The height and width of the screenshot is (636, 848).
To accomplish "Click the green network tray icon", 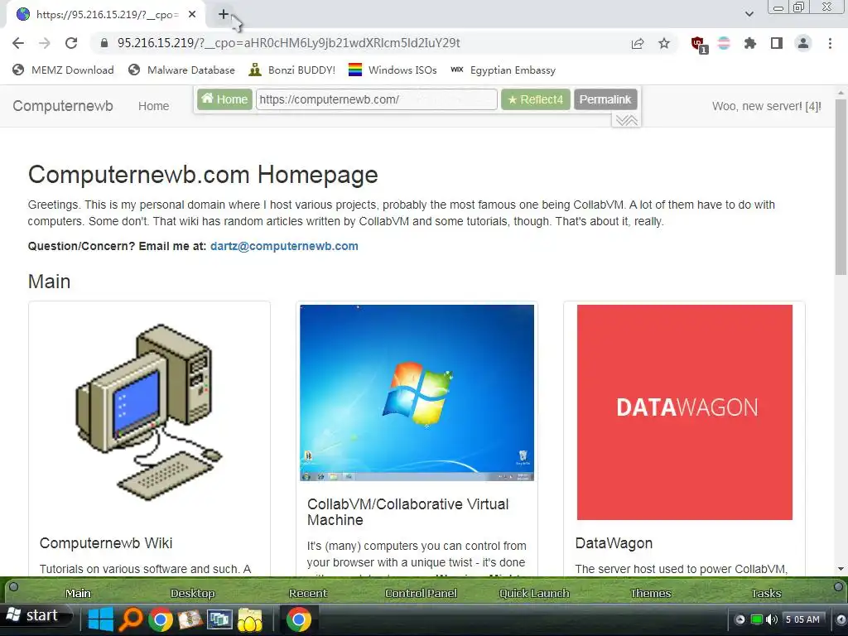I will click(757, 619).
